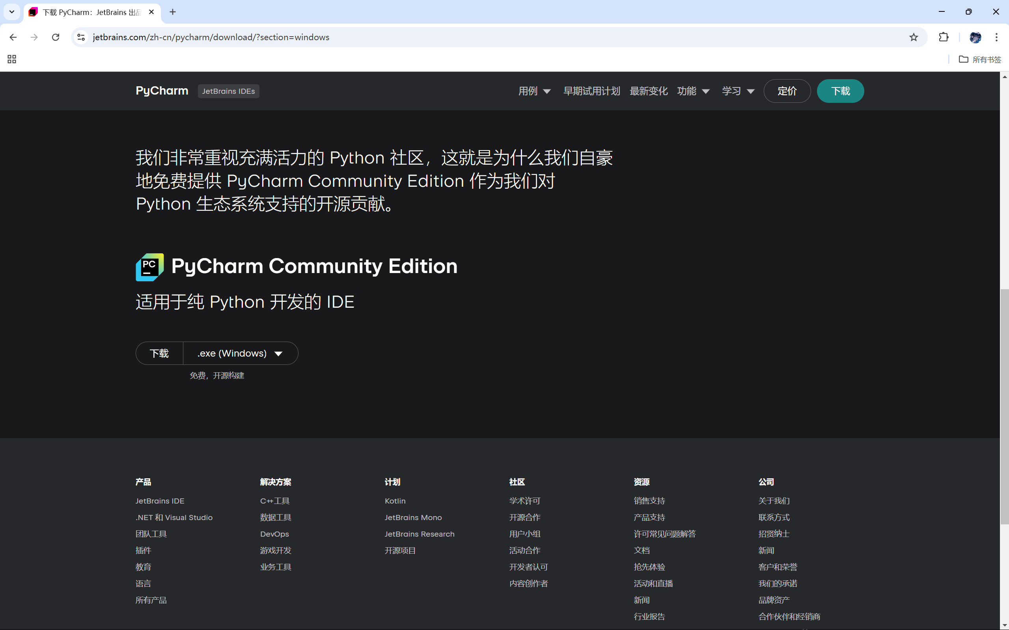
Task: Click the PyCharm Community Edition logo icon
Action: [150, 267]
